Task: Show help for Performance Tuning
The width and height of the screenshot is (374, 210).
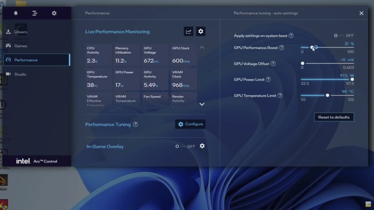Action: [136, 124]
